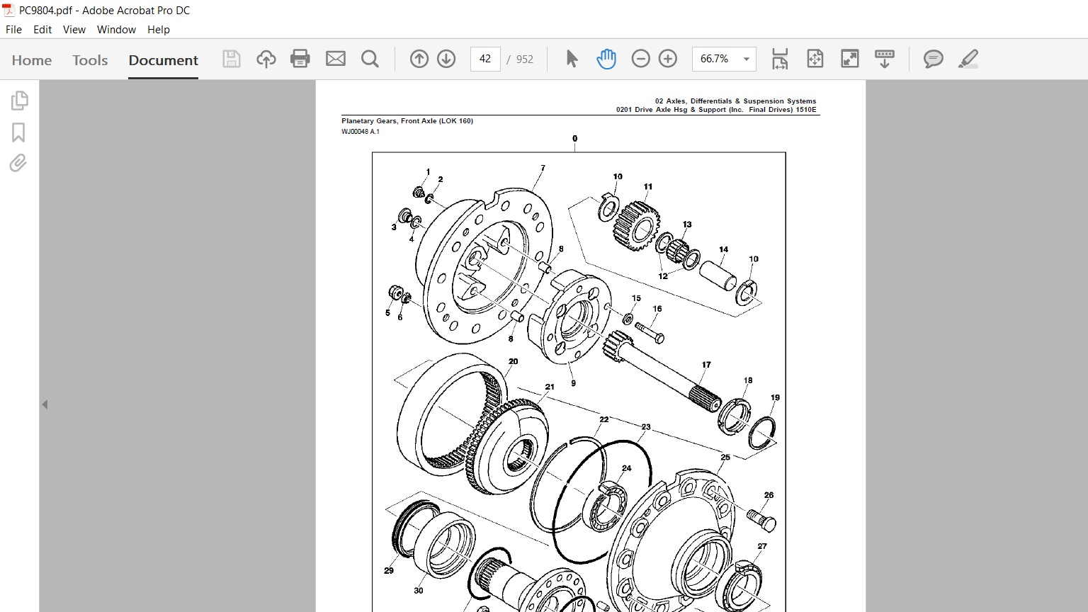The height and width of the screenshot is (612, 1088).
Task: Click the Acrobat PDF icon in title bar
Action: (8, 10)
